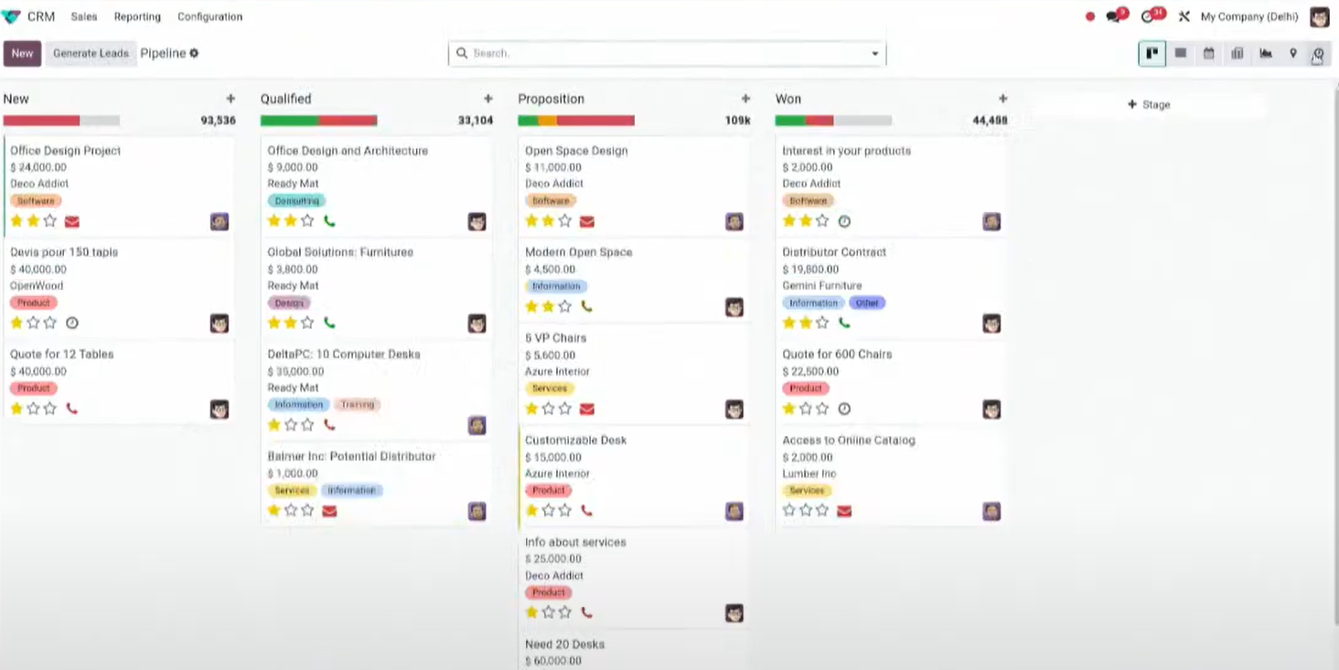Open email activity on Open Space Design card
The image size is (1339, 670).
587,221
